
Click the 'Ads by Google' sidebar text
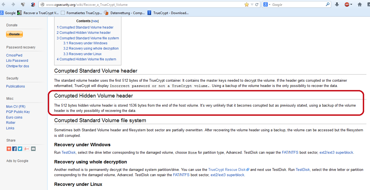pos(17,161)
